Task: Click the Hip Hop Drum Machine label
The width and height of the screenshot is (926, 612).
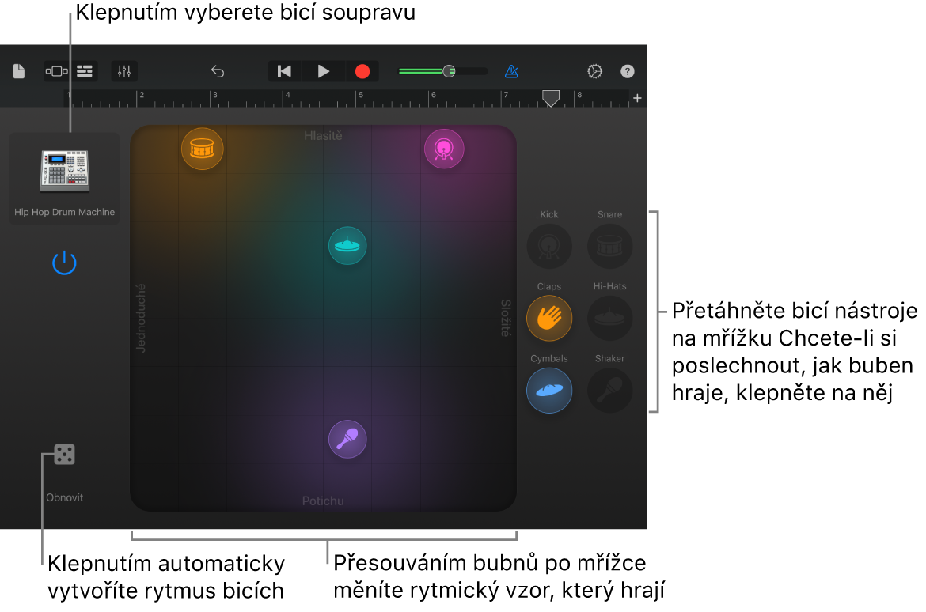Action: click(64, 212)
